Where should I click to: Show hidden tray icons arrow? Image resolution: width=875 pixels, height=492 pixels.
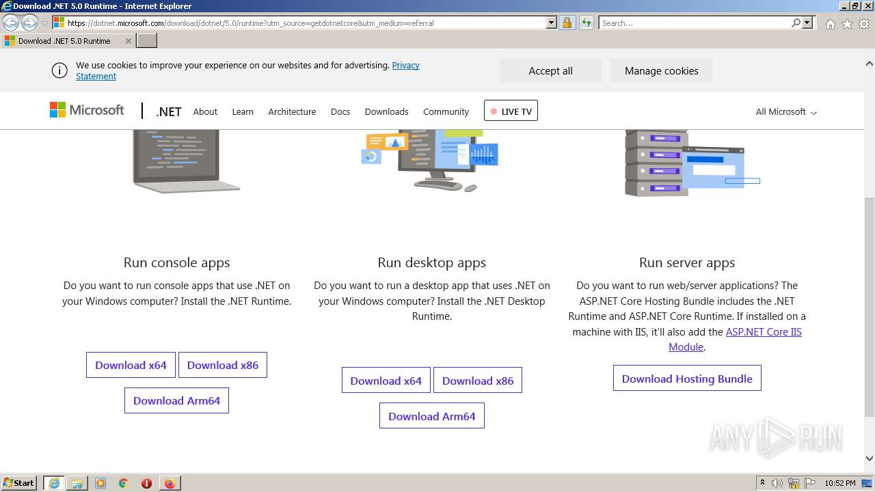pyautogui.click(x=762, y=482)
